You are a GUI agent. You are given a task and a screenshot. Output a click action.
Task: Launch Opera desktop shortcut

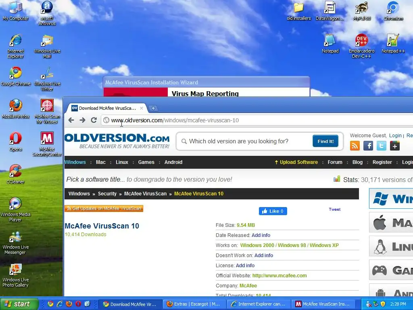(15, 142)
